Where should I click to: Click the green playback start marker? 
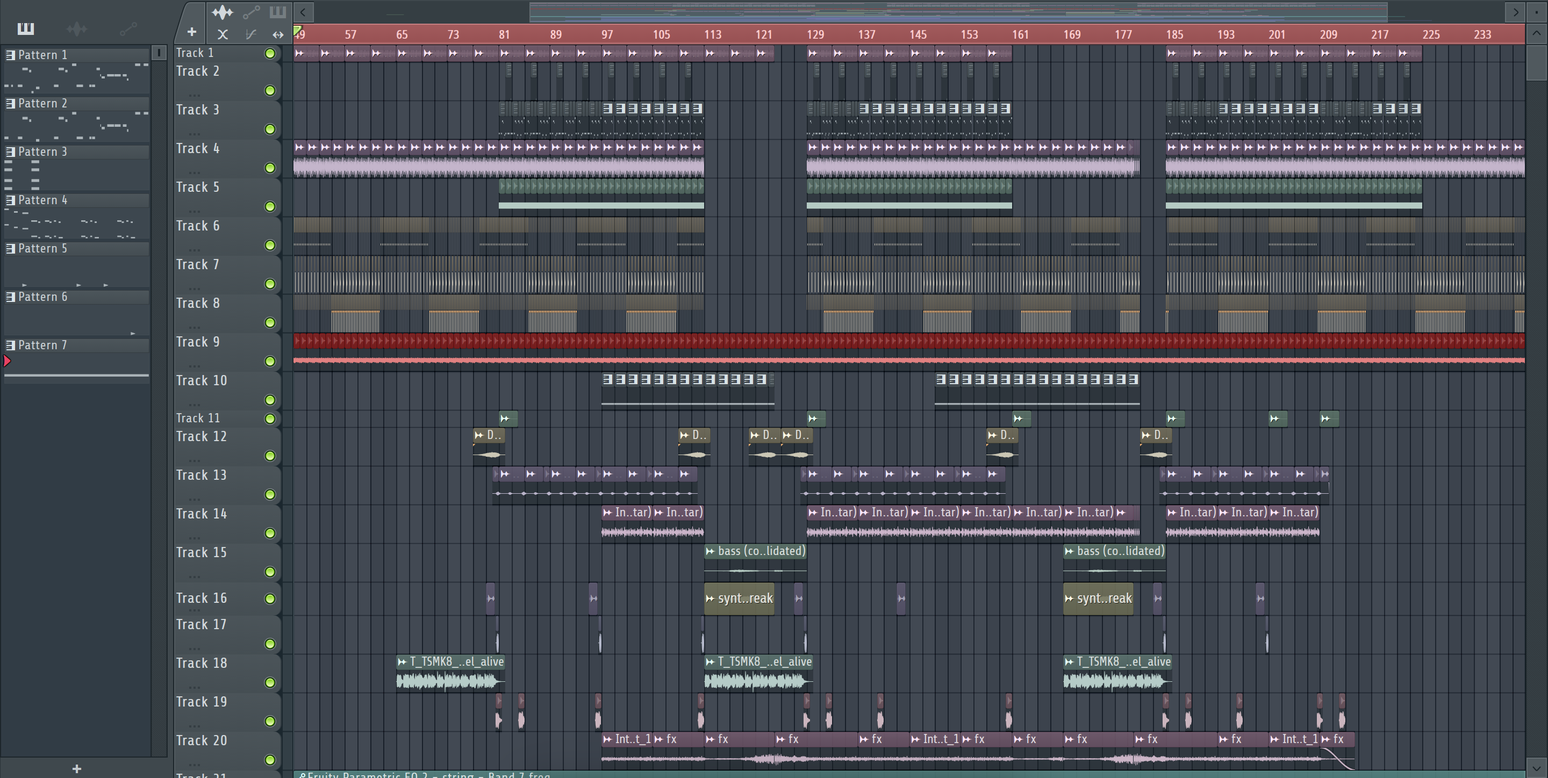(x=297, y=30)
